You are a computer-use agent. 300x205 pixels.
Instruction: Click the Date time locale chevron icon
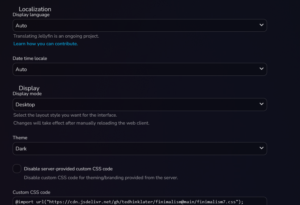click(x=261, y=69)
